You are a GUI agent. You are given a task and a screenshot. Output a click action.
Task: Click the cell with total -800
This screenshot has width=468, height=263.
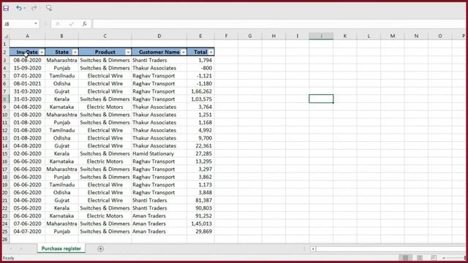point(200,68)
